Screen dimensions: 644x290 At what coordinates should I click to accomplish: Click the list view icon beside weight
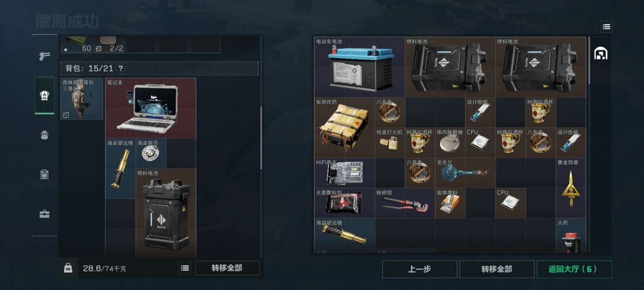click(185, 269)
